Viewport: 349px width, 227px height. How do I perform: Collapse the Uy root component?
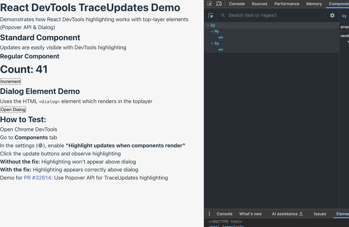coord(208,25)
